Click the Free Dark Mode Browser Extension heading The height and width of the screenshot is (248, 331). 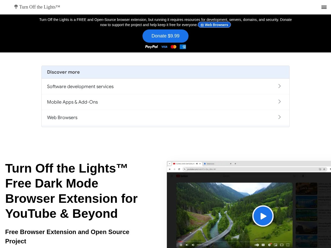click(71, 191)
